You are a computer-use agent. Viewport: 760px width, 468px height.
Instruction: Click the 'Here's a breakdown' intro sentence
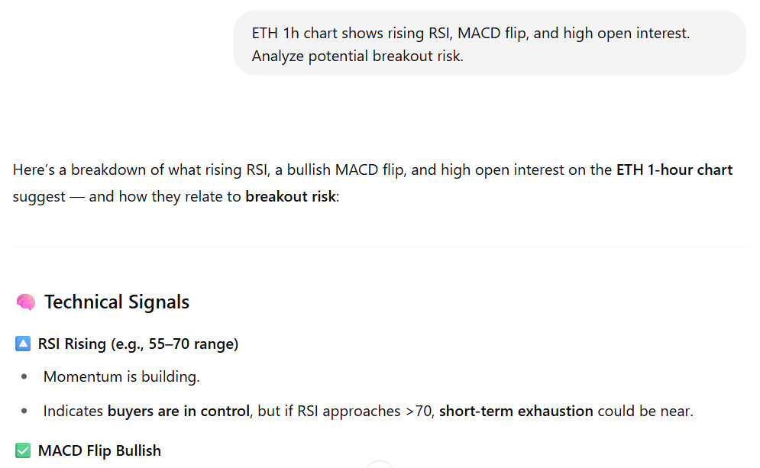373,183
